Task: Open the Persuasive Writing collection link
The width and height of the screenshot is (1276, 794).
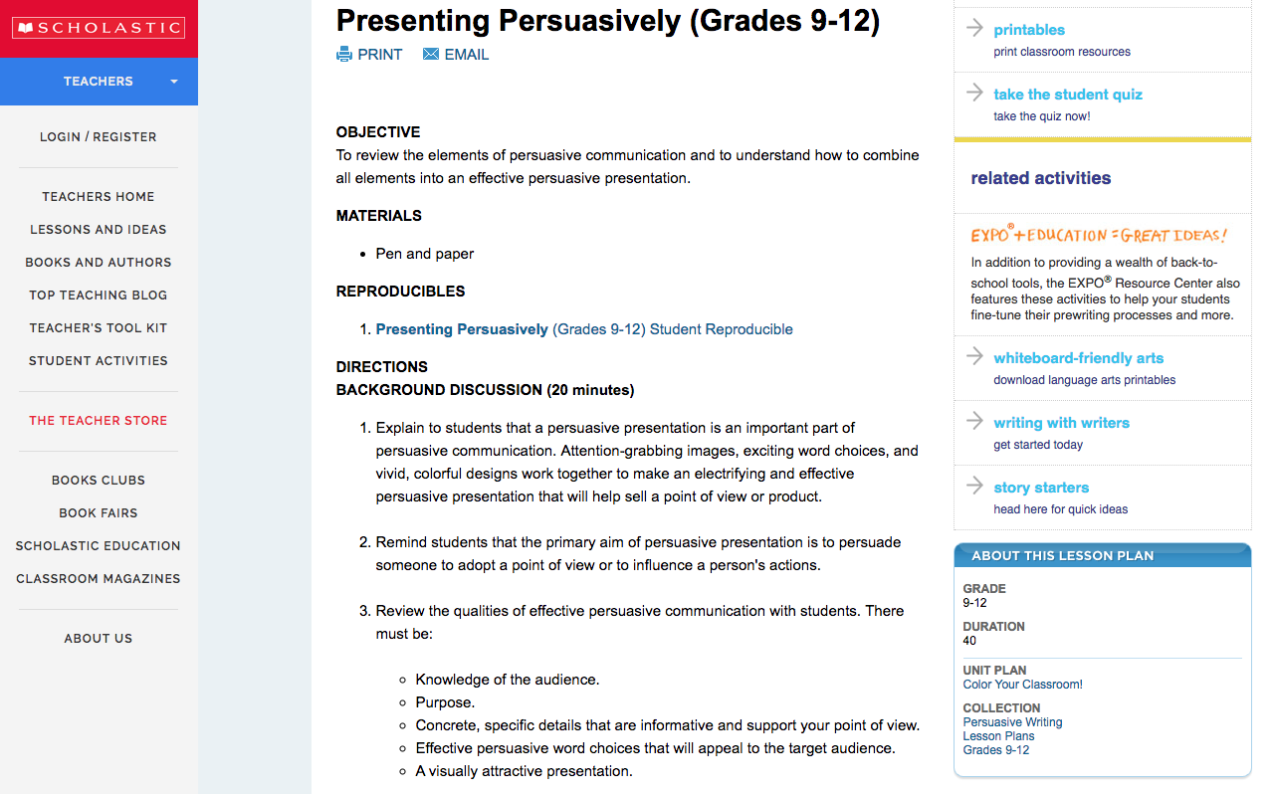Action: [x=1012, y=721]
